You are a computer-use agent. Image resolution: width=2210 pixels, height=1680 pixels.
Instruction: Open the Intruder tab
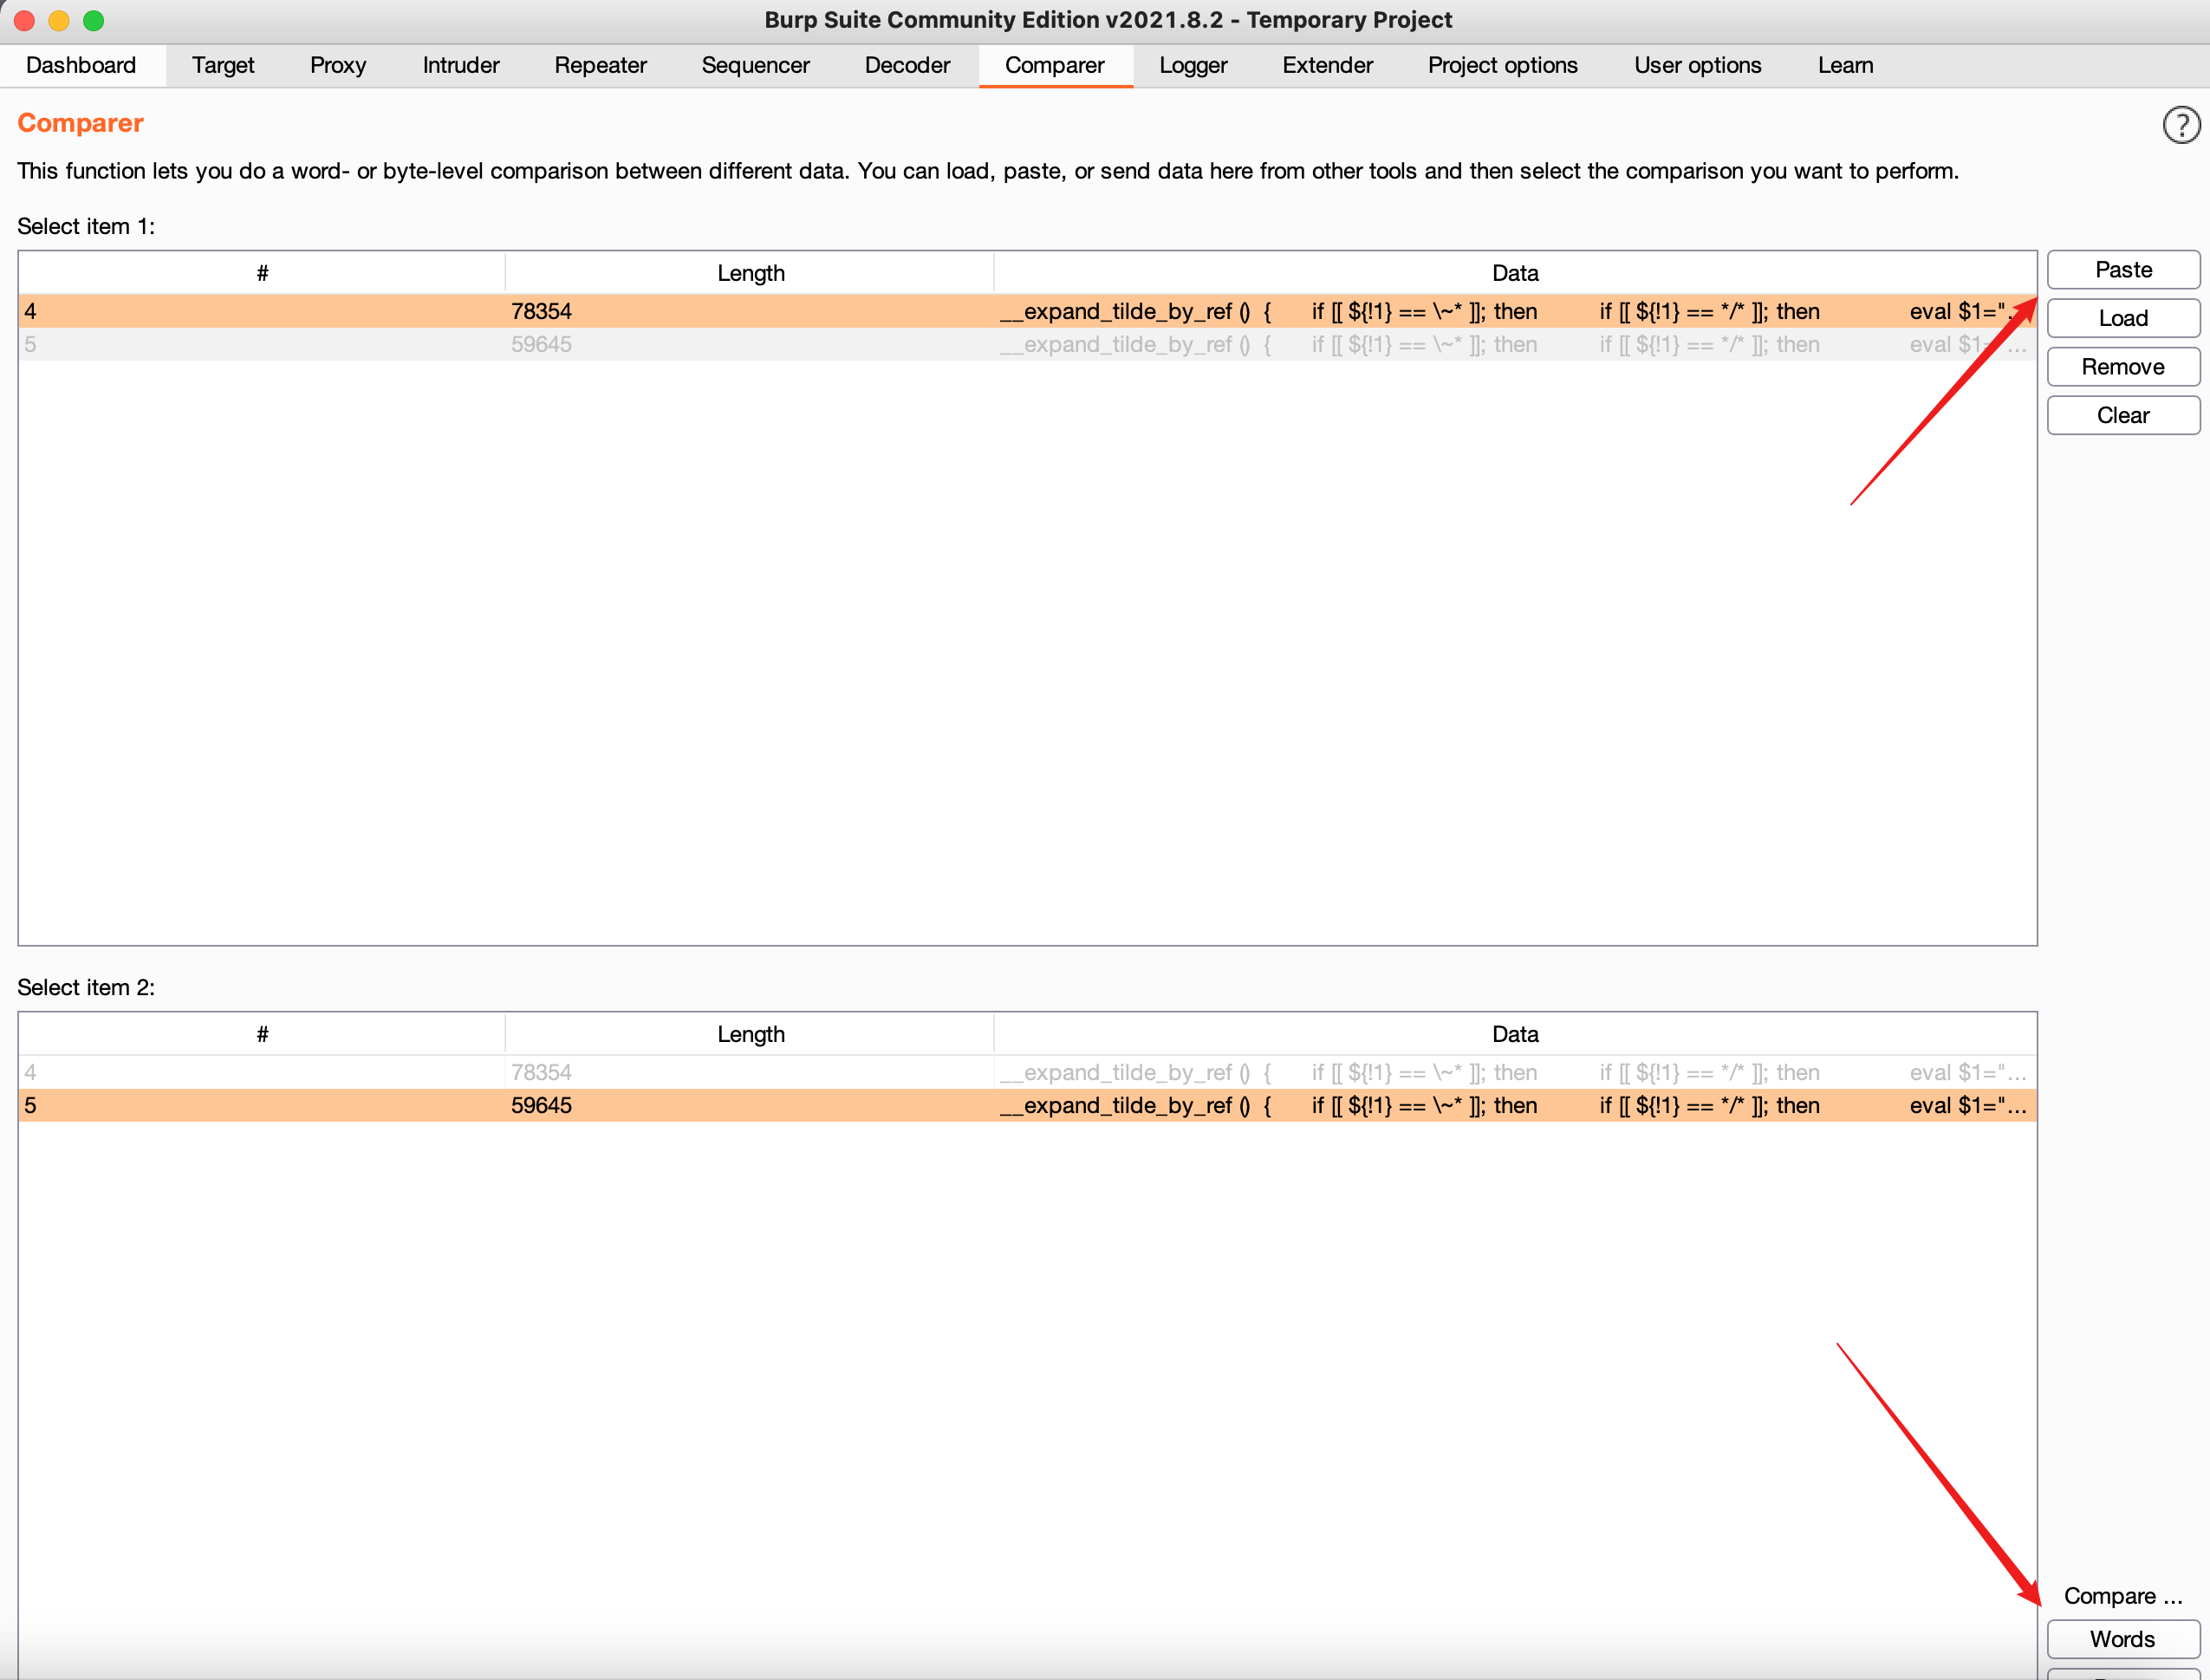click(461, 65)
